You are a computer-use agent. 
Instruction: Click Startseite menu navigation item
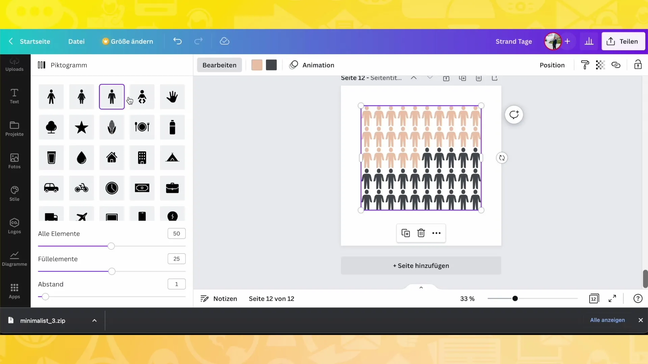[35, 41]
